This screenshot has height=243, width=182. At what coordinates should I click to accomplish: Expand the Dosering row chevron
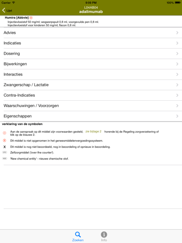(x=177, y=54)
